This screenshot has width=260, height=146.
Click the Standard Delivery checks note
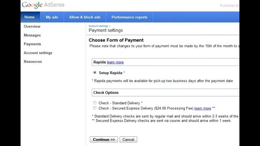coord(165,116)
